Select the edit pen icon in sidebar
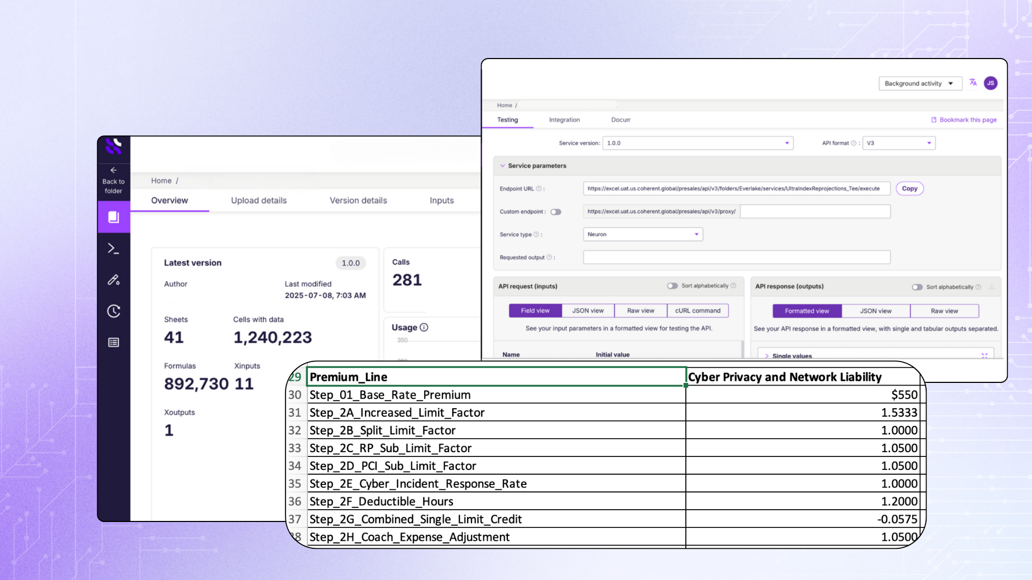The image size is (1032, 580). [113, 280]
